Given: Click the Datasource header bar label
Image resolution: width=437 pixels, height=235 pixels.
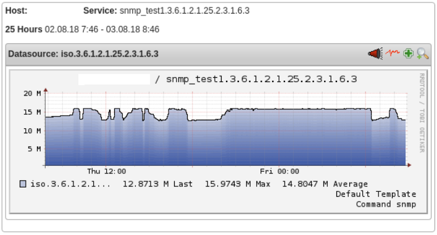Looking at the screenshot, I should pos(83,54).
